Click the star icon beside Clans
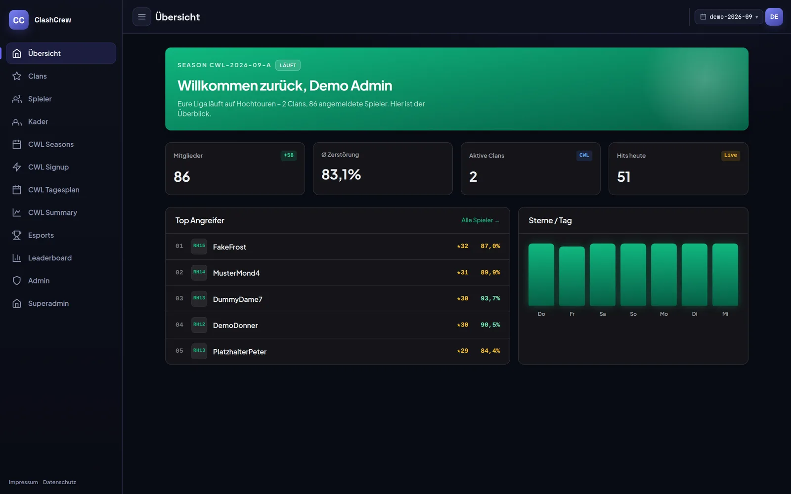The width and height of the screenshot is (791, 494). pos(17,76)
